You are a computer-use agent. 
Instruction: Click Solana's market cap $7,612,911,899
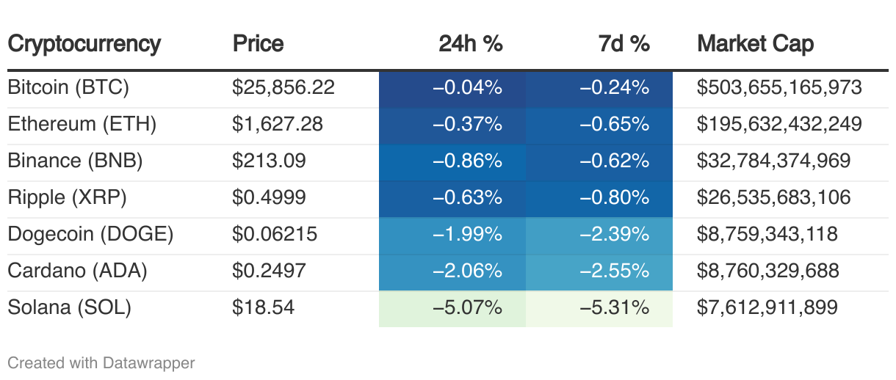(767, 307)
